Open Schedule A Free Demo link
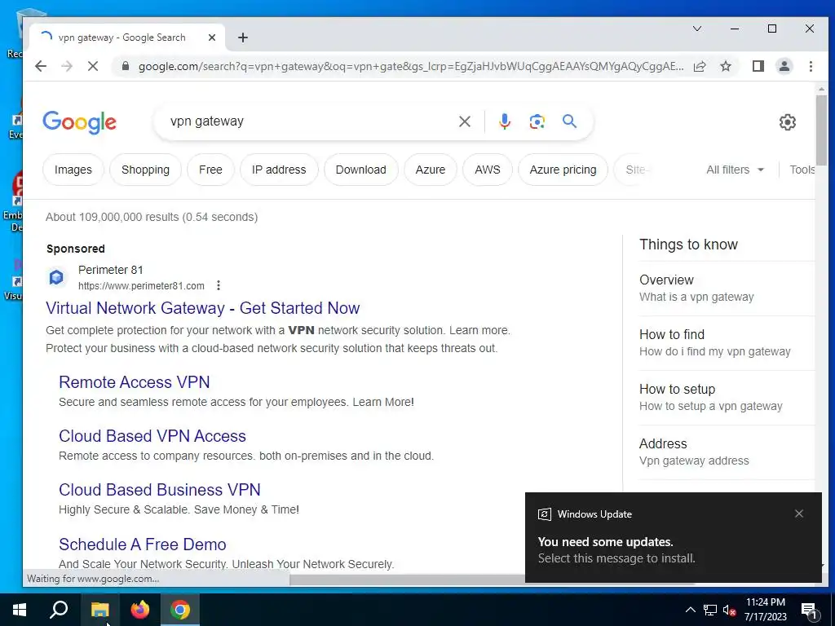 point(143,544)
